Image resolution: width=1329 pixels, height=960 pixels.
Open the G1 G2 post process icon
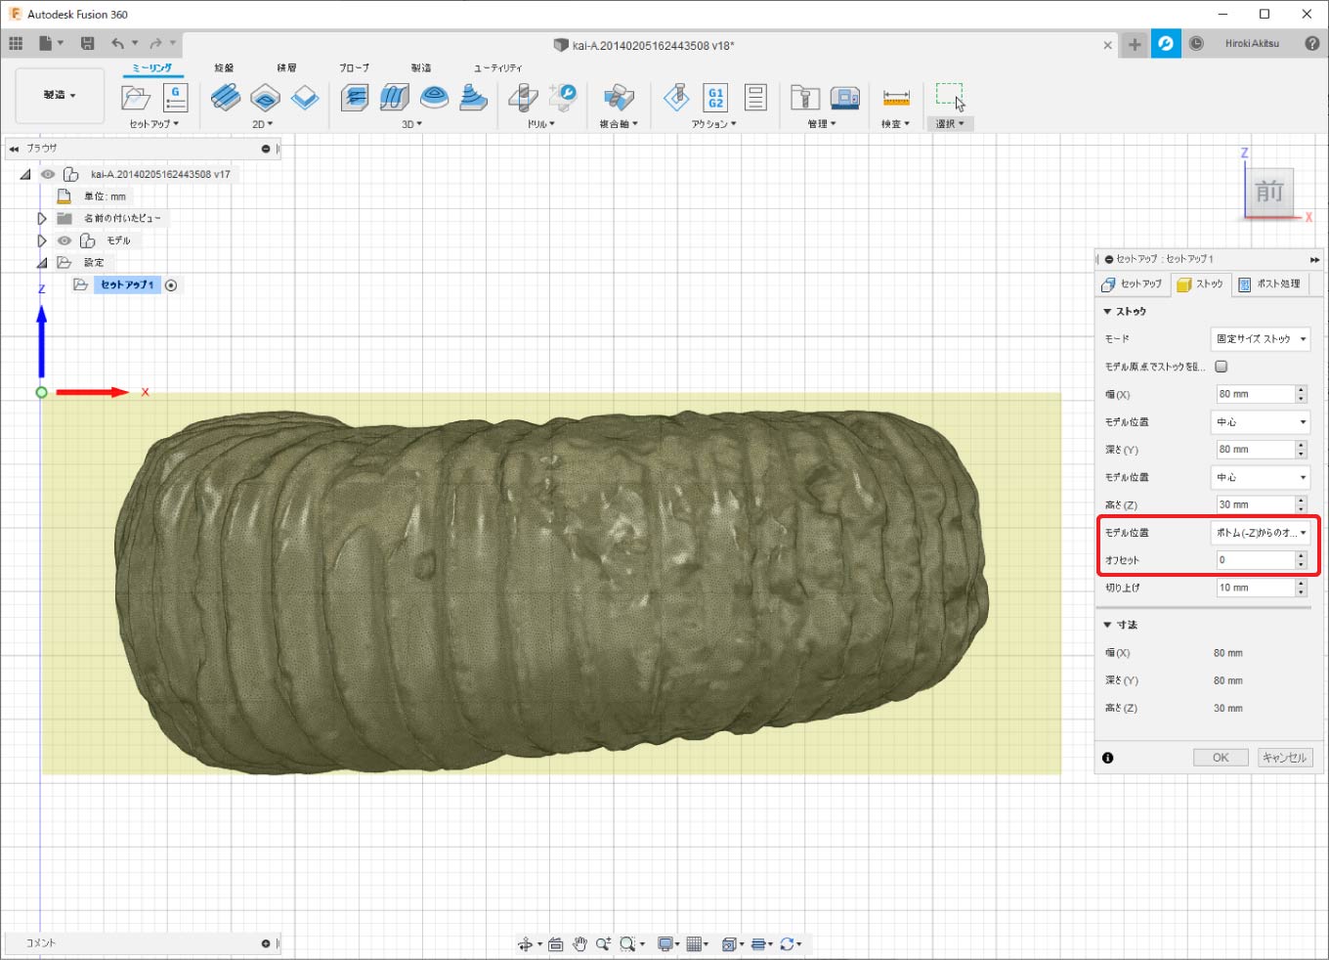coord(715,98)
